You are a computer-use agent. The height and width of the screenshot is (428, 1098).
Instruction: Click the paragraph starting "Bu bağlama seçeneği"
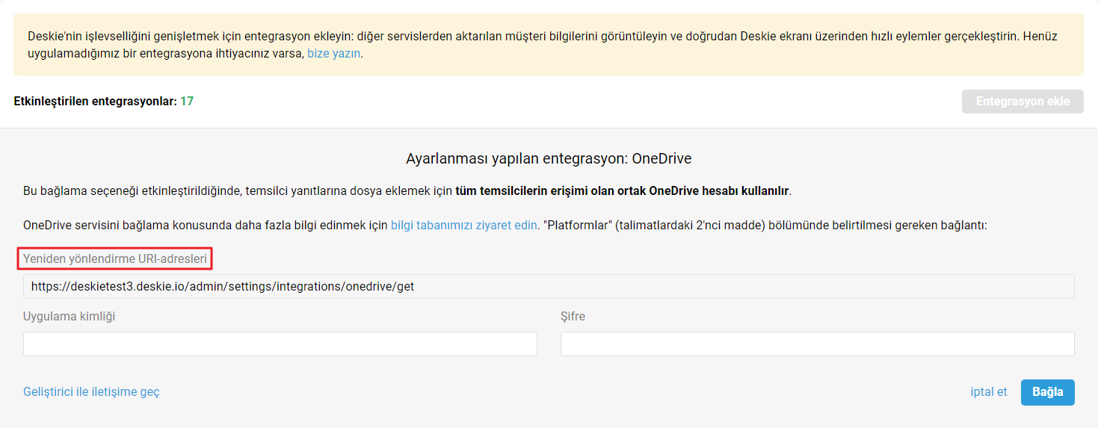point(407,190)
